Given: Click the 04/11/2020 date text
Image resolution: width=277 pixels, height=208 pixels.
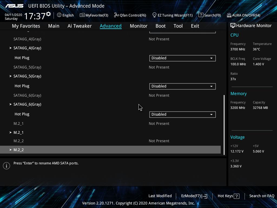Looking at the screenshot, I should tap(14, 15).
